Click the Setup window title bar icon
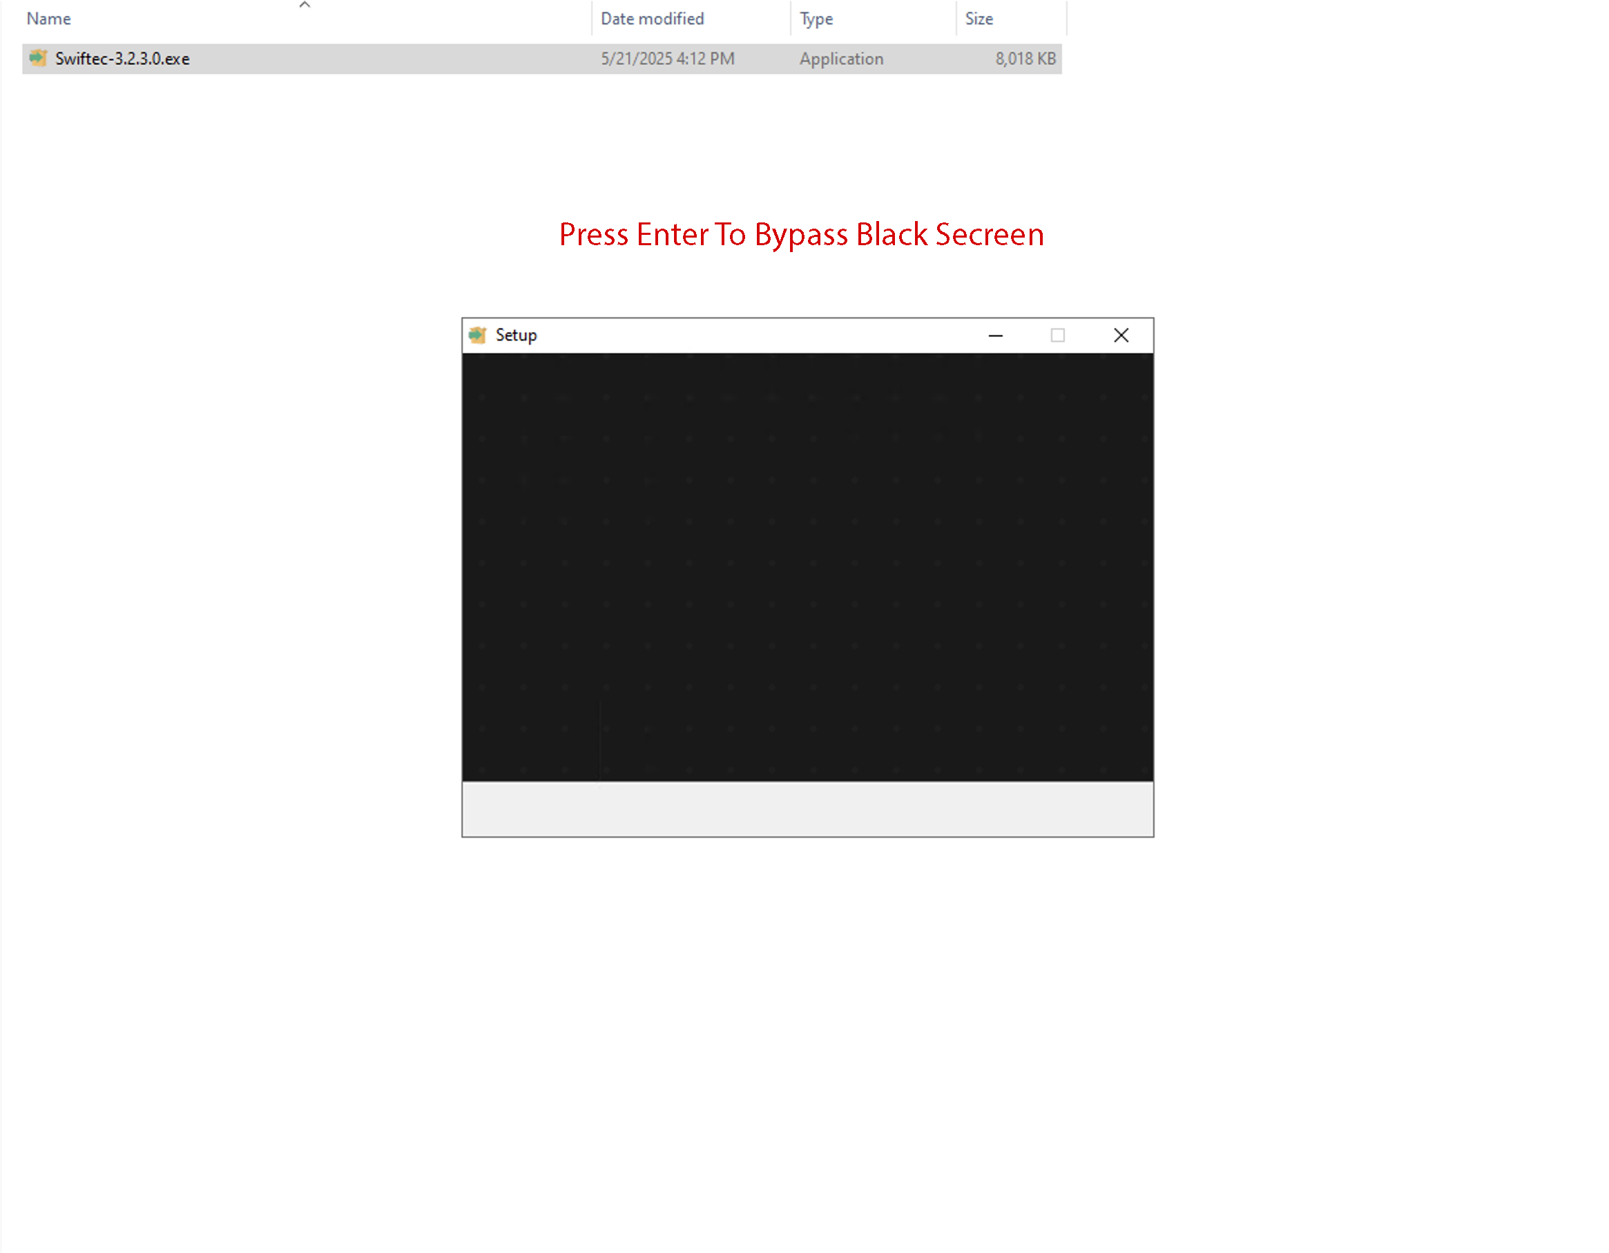Viewport: 1609px width, 1253px height. click(x=477, y=336)
